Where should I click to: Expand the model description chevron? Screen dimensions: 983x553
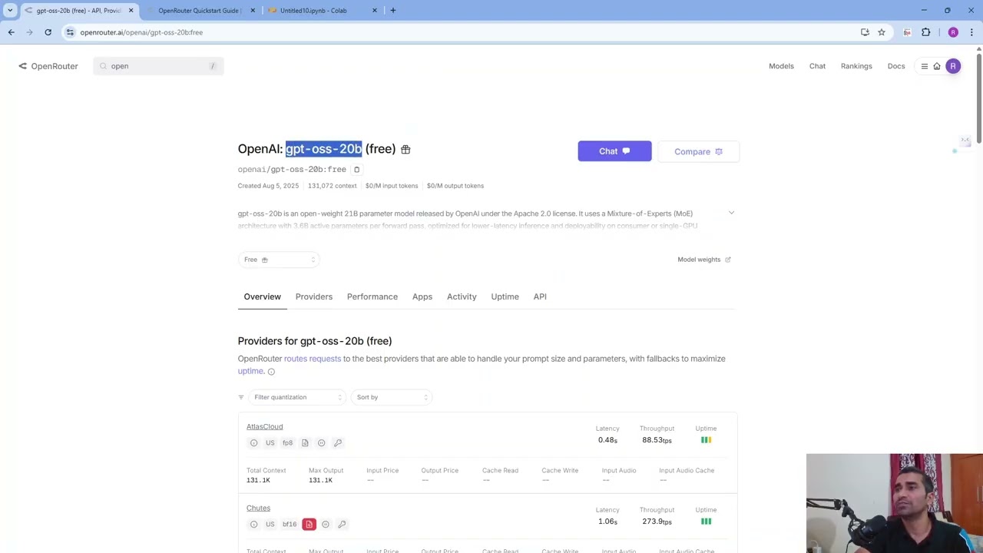pos(731,214)
